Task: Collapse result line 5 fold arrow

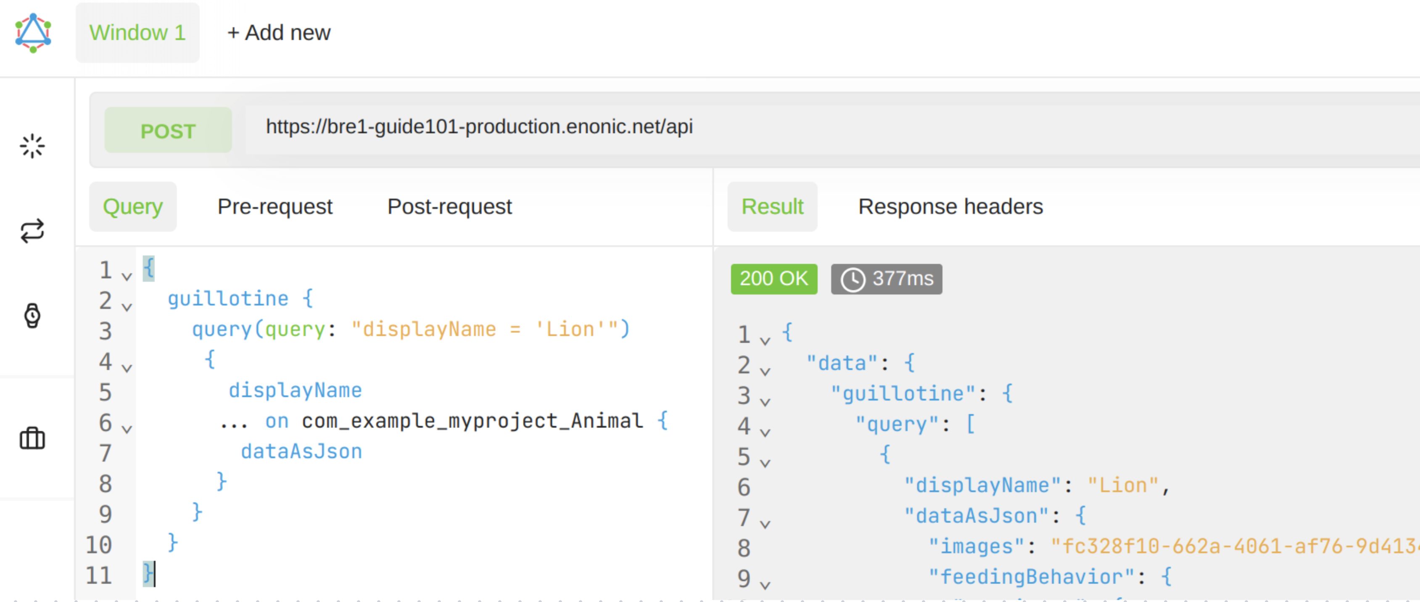Action: point(765,463)
